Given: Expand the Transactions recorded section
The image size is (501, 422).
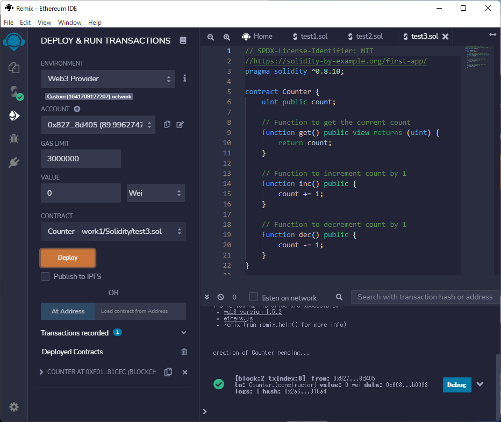Looking at the screenshot, I should pyautogui.click(x=184, y=333).
